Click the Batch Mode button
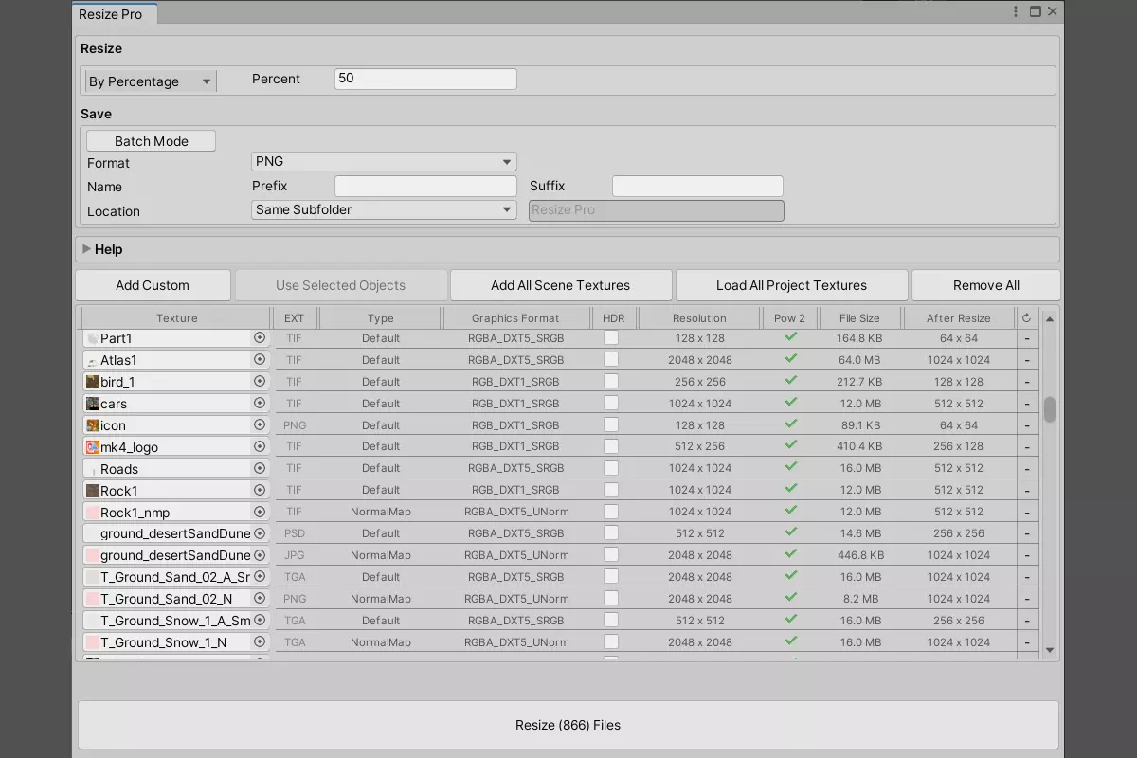Viewport: 1137px width, 758px height. pyautogui.click(x=151, y=141)
